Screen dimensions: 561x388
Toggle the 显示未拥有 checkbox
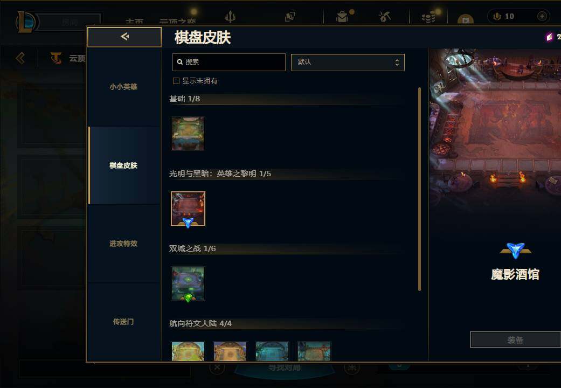(176, 81)
